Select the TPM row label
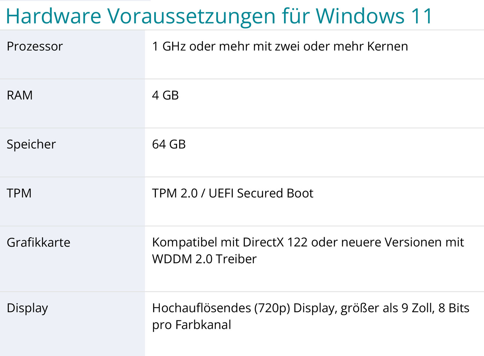 click(x=19, y=193)
